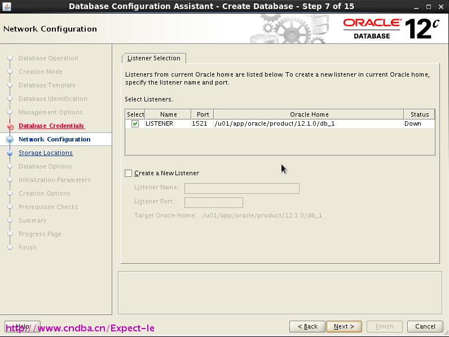Click the Listener Name input field

coord(242,188)
